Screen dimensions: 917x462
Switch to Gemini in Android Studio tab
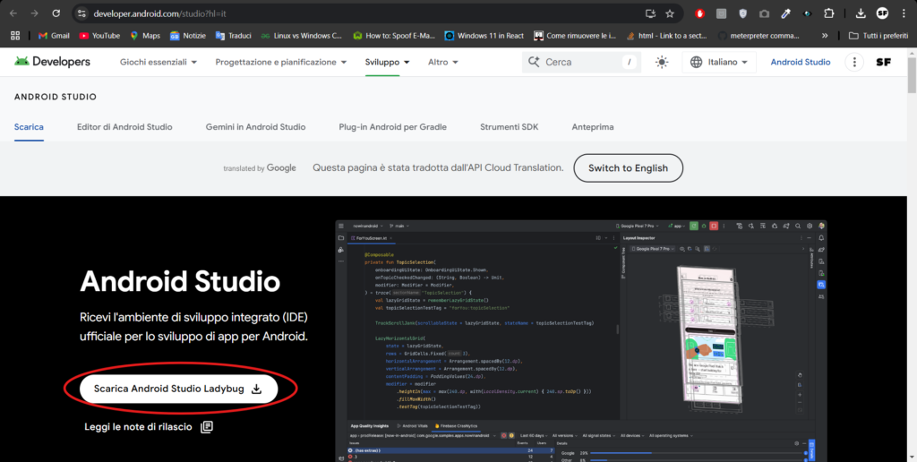tap(255, 127)
